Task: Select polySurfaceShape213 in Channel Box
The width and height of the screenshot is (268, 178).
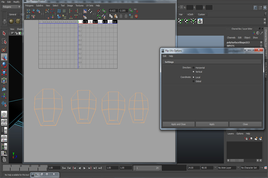Action: coord(238,42)
